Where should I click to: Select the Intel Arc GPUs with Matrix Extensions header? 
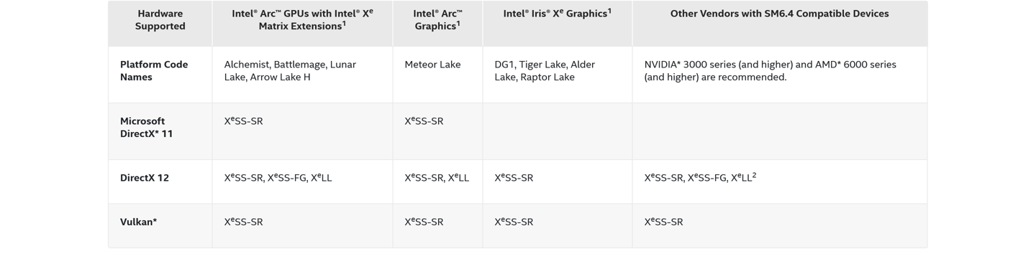tap(302, 20)
